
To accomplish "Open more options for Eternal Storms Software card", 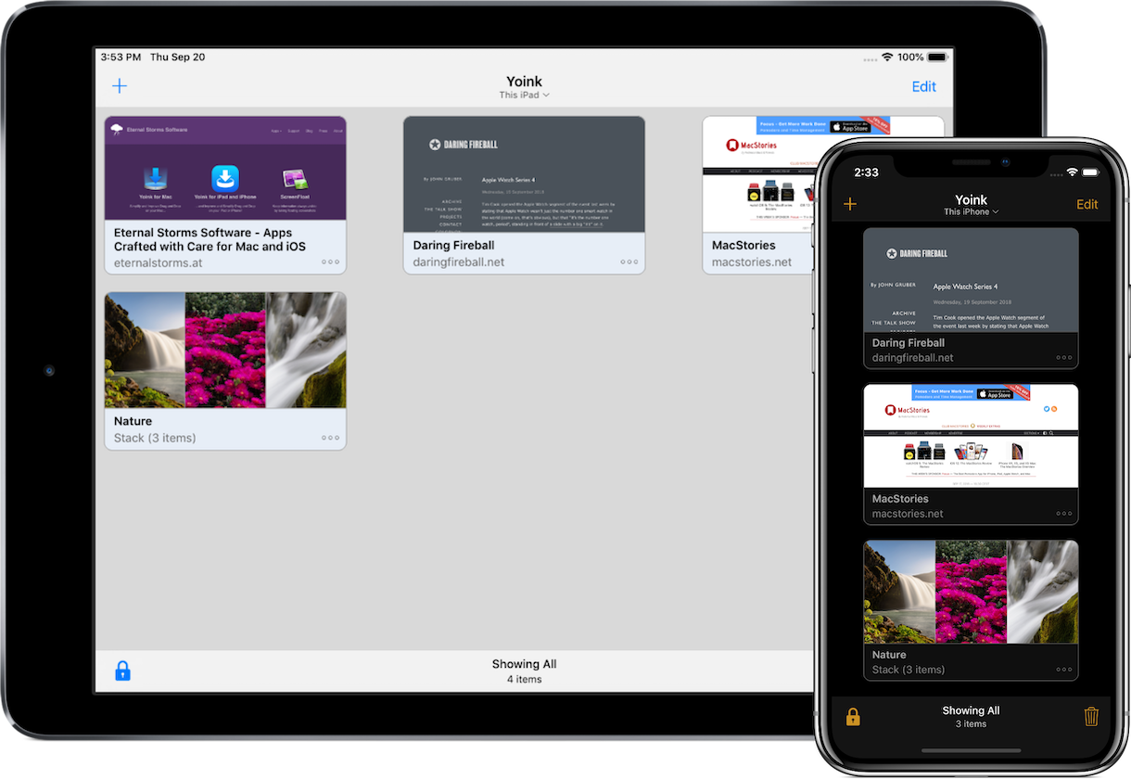I will click(x=330, y=262).
